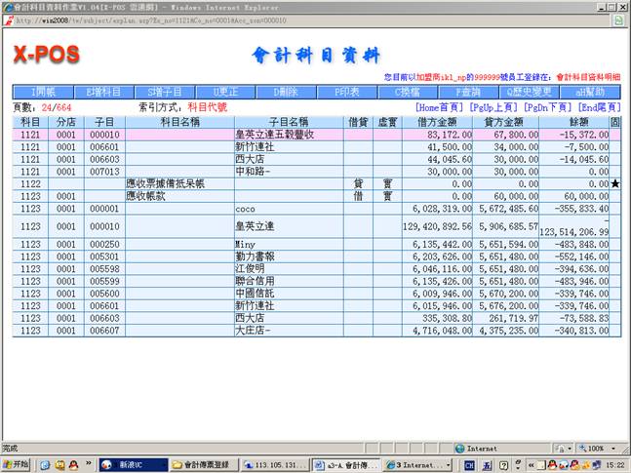Click the C換檔 switch file button
This screenshot has height=473, width=631.
[x=409, y=92]
